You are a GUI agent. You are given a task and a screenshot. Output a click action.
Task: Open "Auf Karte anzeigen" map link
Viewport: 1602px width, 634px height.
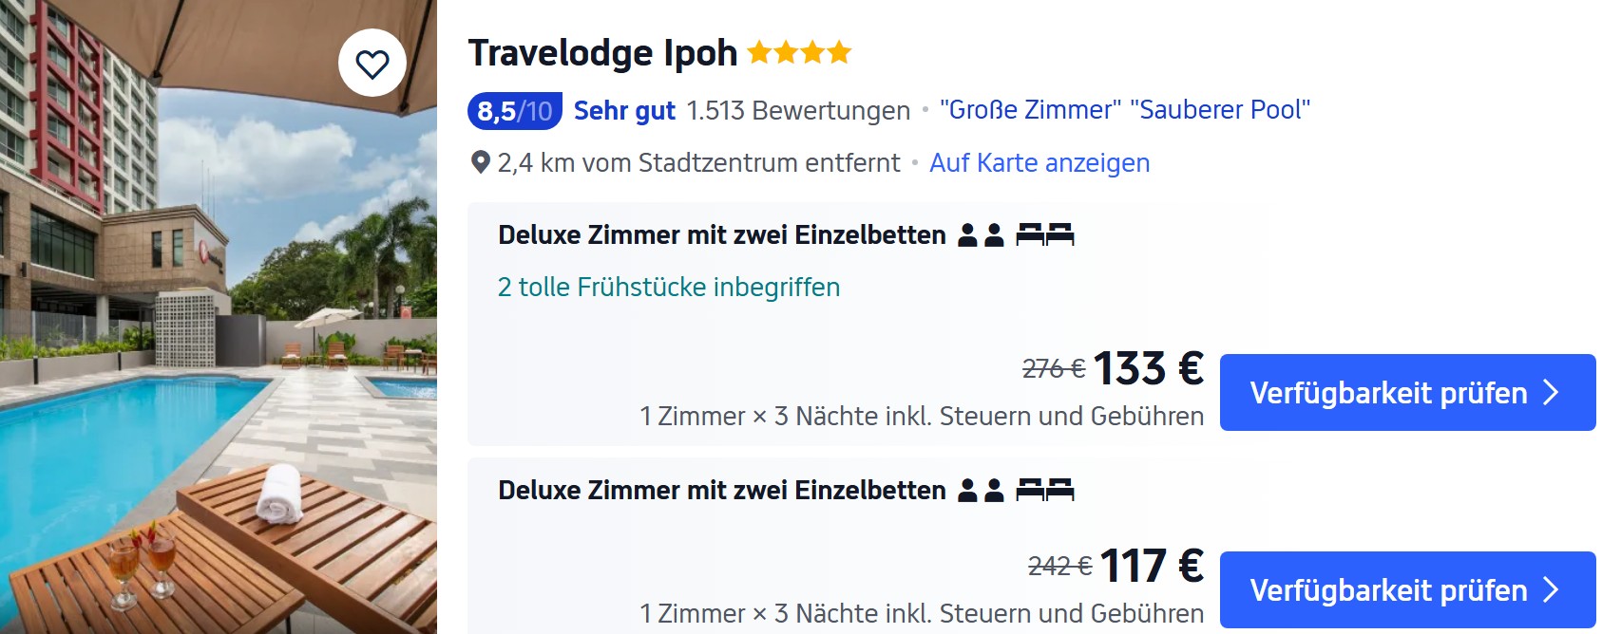(1039, 163)
